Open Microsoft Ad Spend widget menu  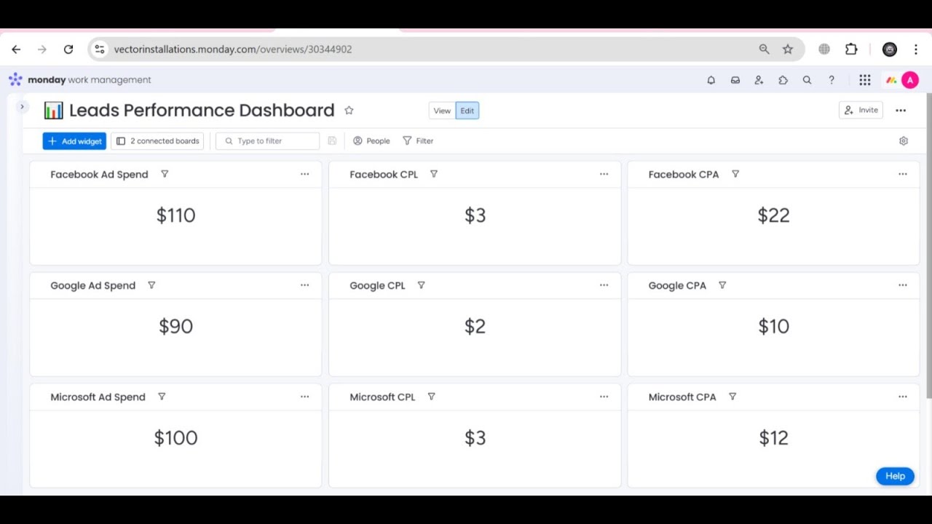(x=305, y=397)
